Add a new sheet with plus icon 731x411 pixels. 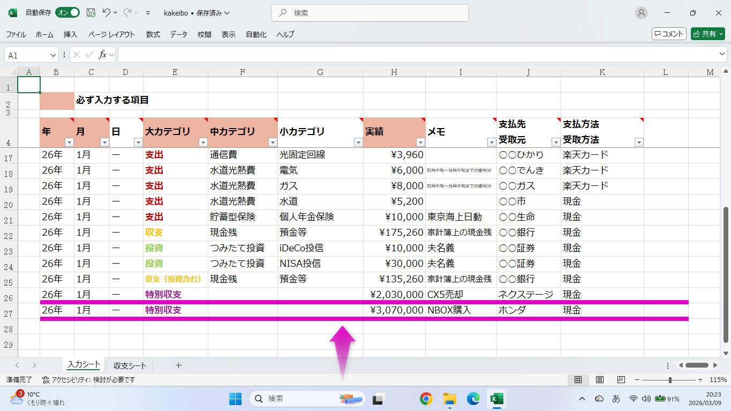point(178,365)
